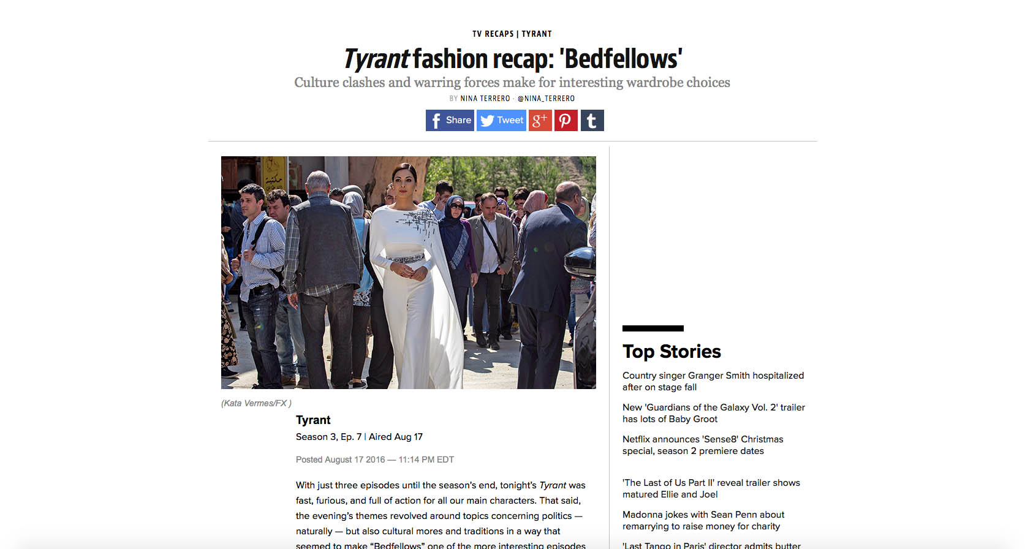This screenshot has width=1025, height=549.
Task: Open @NINA_TERRERO Twitter handle
Action: 546,98
